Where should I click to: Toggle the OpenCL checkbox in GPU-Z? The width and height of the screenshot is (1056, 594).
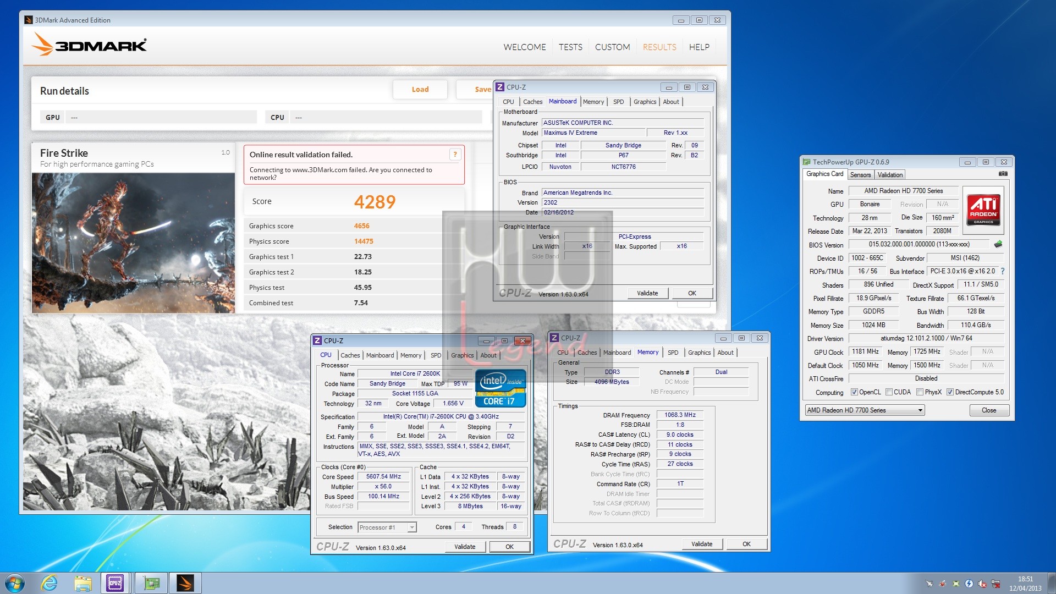[x=854, y=392]
